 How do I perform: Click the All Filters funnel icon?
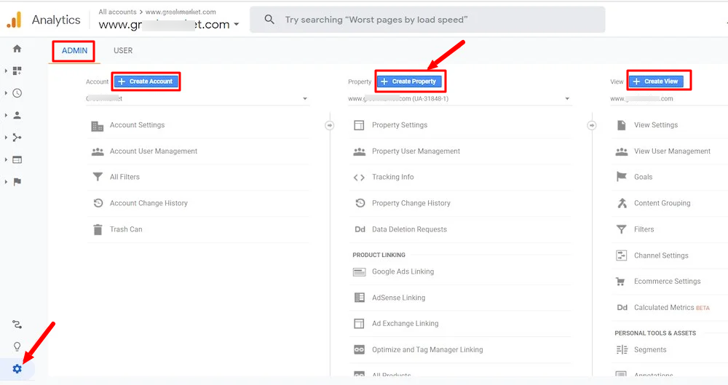click(x=98, y=177)
